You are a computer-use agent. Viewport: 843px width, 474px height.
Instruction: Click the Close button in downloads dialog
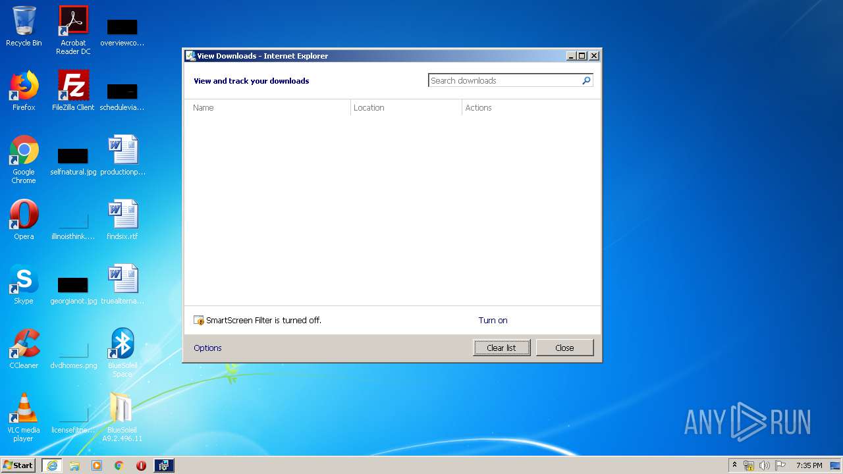564,348
